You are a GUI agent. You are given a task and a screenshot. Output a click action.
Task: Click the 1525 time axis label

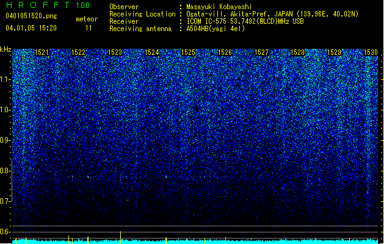click(188, 52)
